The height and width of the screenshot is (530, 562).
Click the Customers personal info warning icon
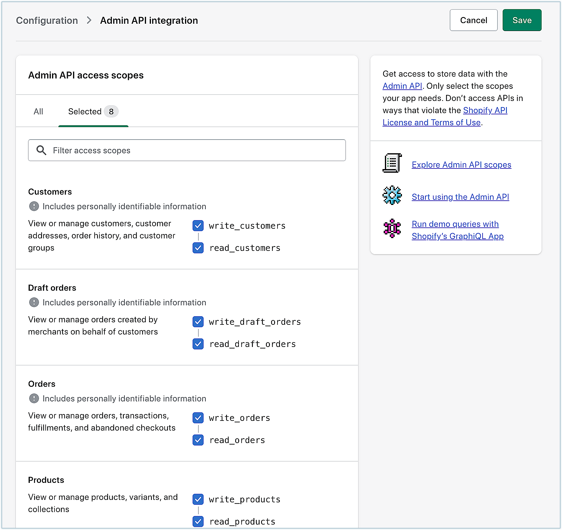(34, 206)
